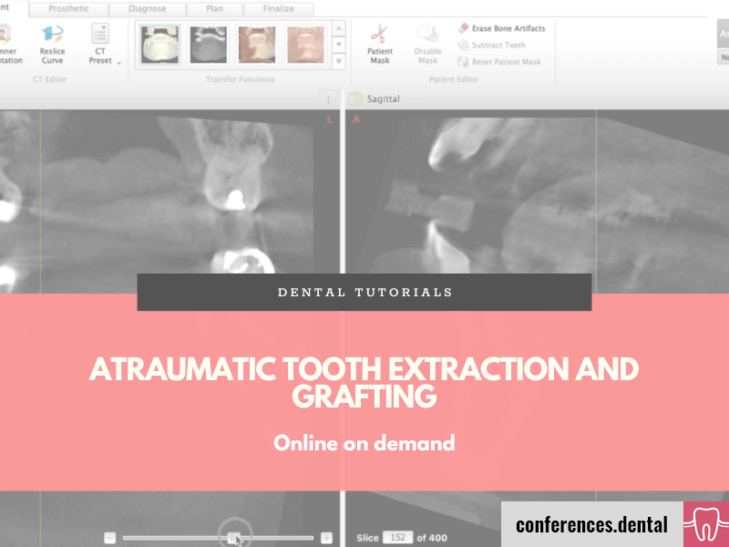Select the grayscale transfer function preset

(210, 43)
